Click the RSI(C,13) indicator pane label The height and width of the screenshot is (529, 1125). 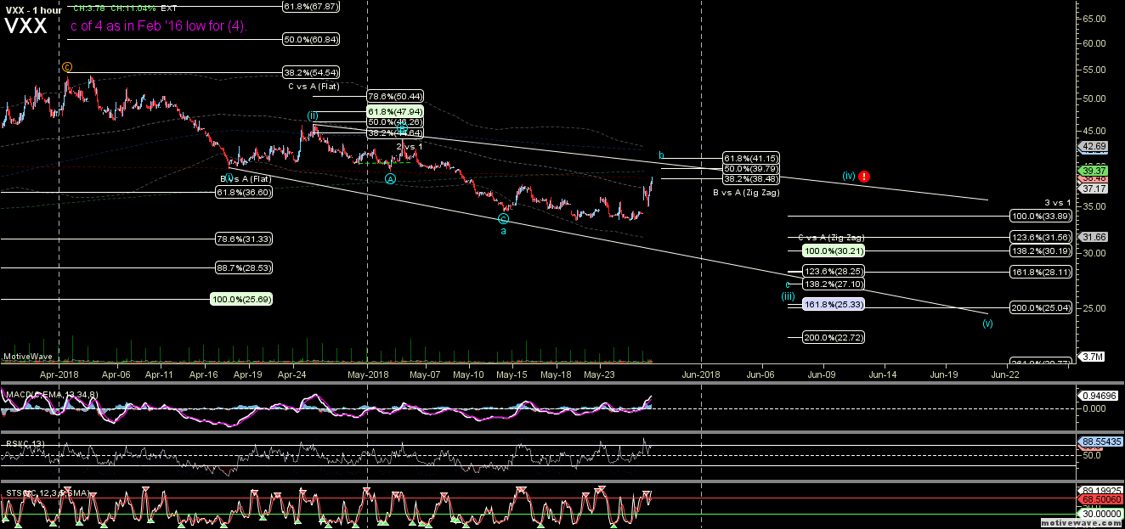click(25, 443)
